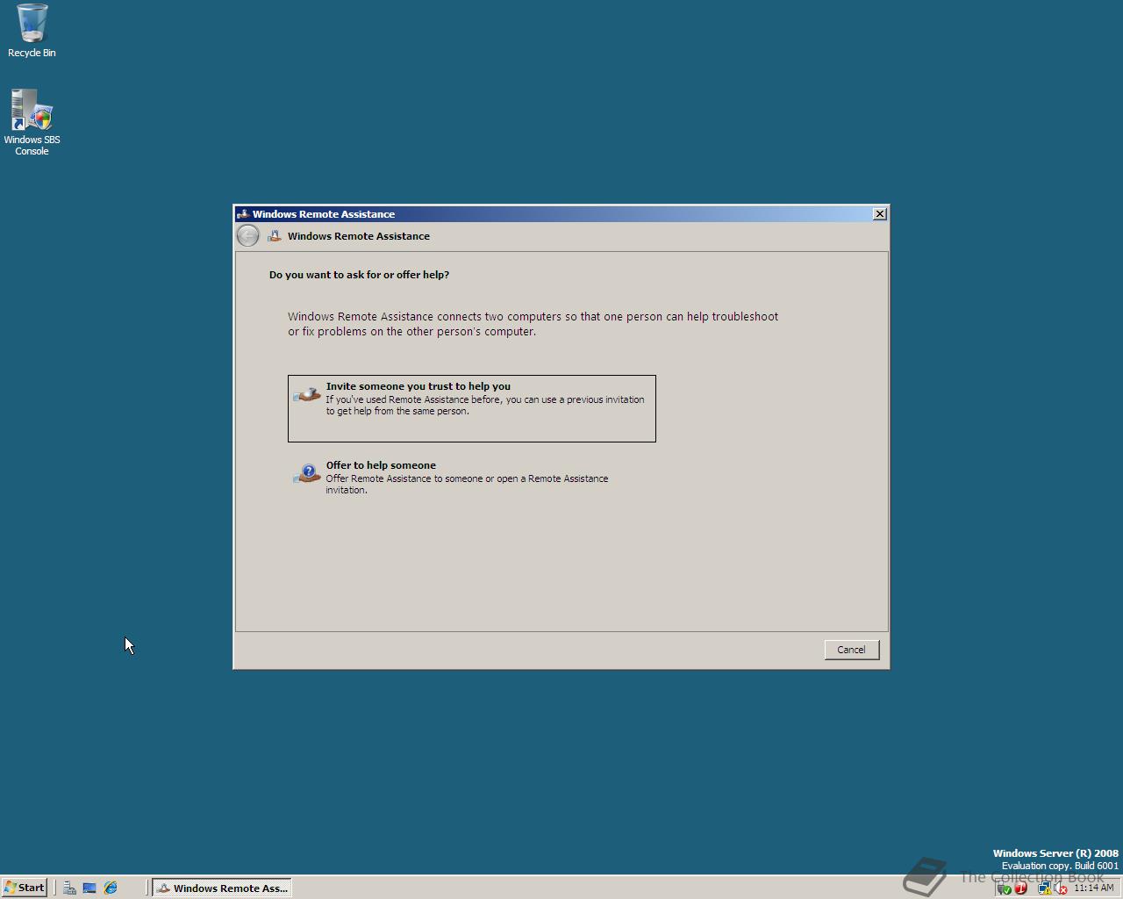Click Show Desktop icon in Quick Launch

click(89, 888)
